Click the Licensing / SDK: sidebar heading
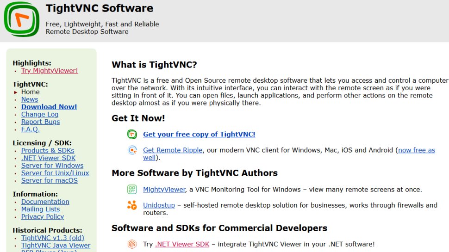The image size is (449, 252). (x=42, y=143)
